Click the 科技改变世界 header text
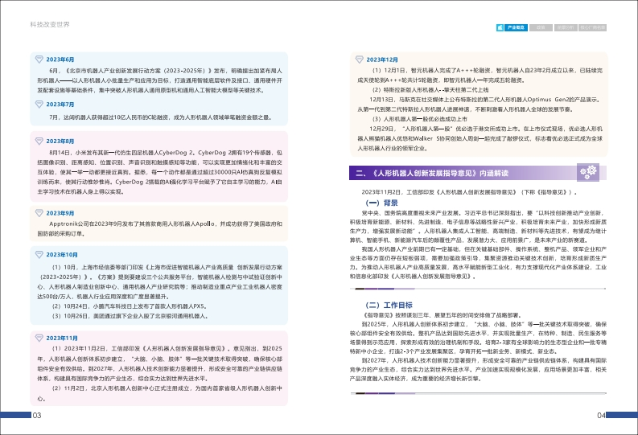This screenshot has height=435, width=638. [x=50, y=24]
